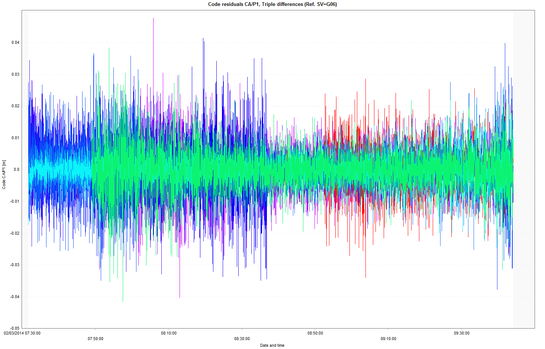Click the y-axis tick value -0.04
The image size is (545, 349).
[14, 297]
